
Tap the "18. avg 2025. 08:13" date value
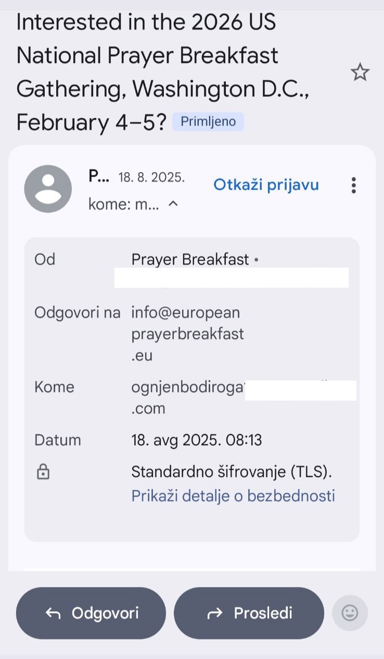click(196, 440)
